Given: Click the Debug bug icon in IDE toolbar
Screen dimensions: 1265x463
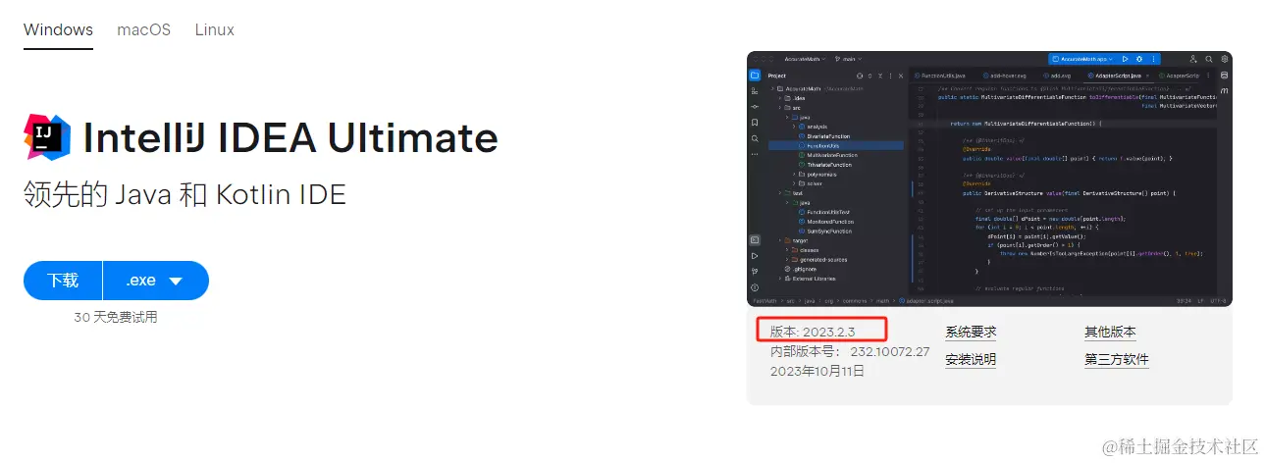Looking at the screenshot, I should 1139,59.
